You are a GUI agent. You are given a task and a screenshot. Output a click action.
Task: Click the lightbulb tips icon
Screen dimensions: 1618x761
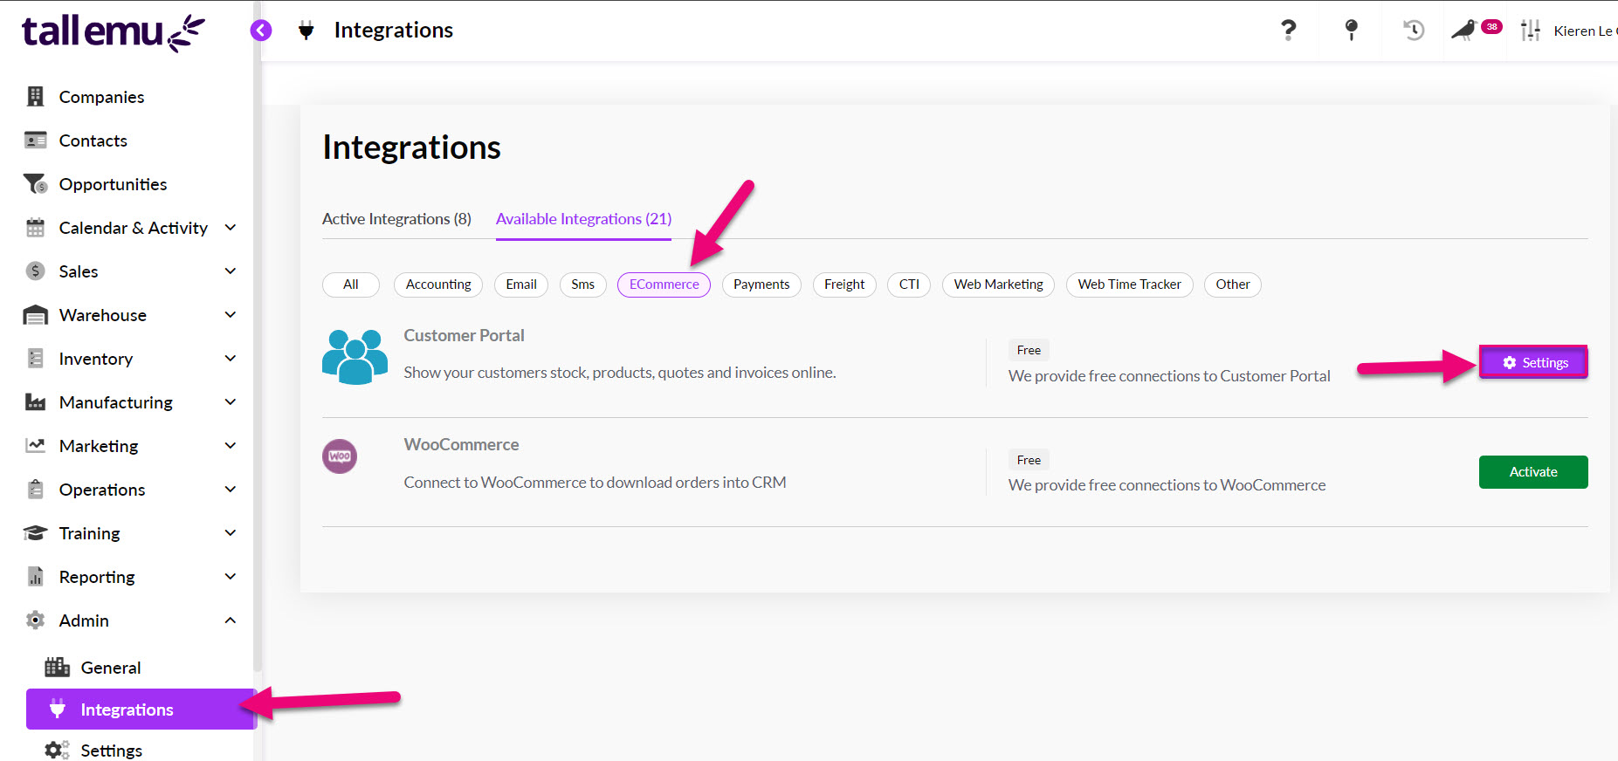click(x=1351, y=31)
